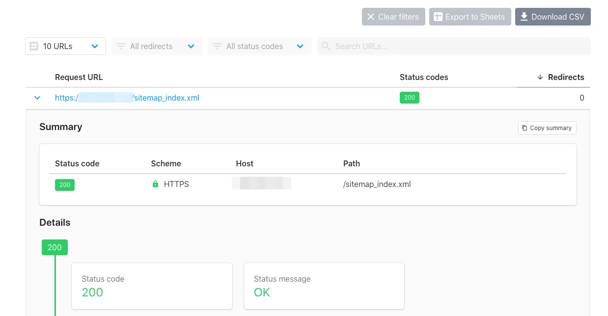The image size is (608, 316).
Task: Open the All status codes dropdown
Action: 300,46
